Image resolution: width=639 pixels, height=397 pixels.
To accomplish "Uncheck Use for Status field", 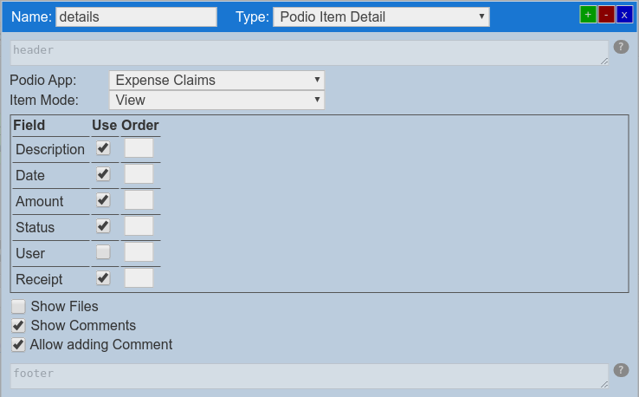I will pyautogui.click(x=103, y=226).
